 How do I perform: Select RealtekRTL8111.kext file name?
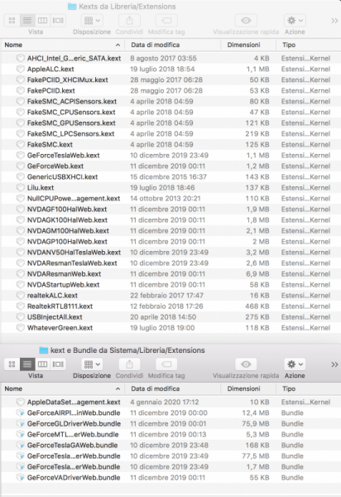60,306
